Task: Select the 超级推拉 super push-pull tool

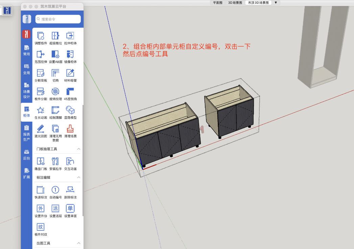Action: [55, 36]
